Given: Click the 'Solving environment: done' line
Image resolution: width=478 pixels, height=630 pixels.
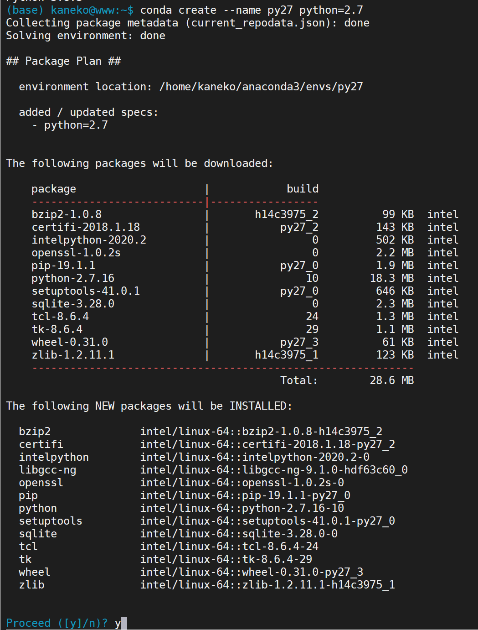Looking at the screenshot, I should tap(86, 35).
